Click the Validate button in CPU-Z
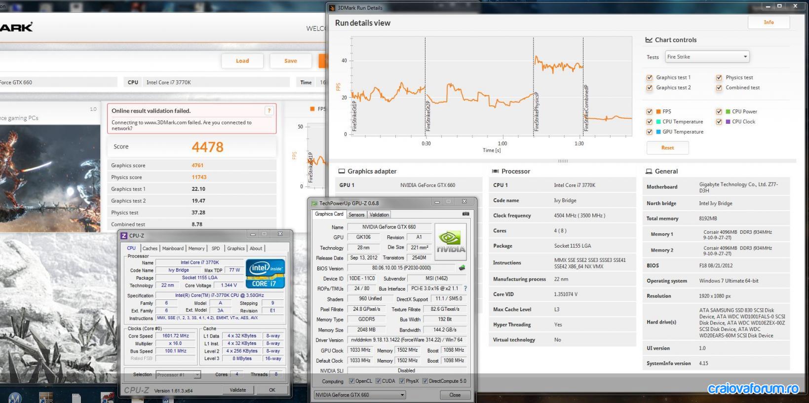 [x=238, y=390]
